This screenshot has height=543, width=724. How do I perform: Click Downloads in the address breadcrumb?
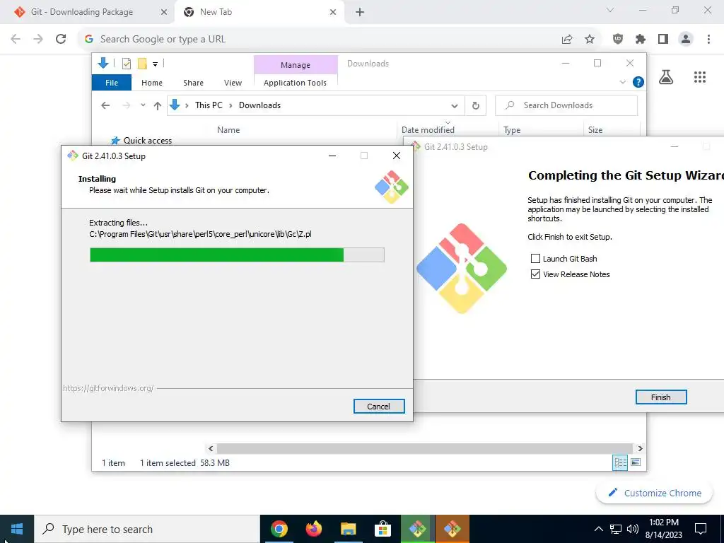tap(259, 105)
